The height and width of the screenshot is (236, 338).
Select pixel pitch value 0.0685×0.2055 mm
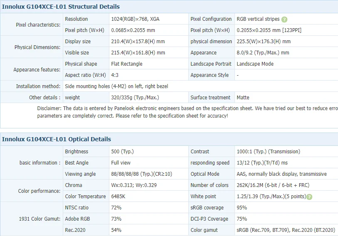tap(133, 30)
